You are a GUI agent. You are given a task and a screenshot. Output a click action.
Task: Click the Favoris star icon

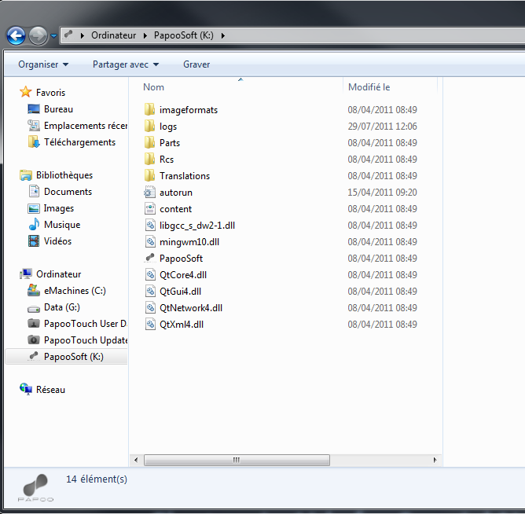pos(25,92)
